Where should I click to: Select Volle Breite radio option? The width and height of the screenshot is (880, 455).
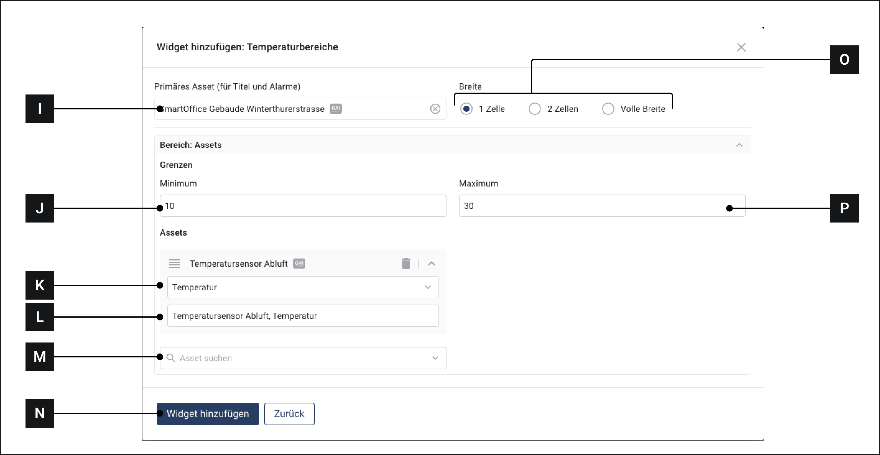pos(608,109)
